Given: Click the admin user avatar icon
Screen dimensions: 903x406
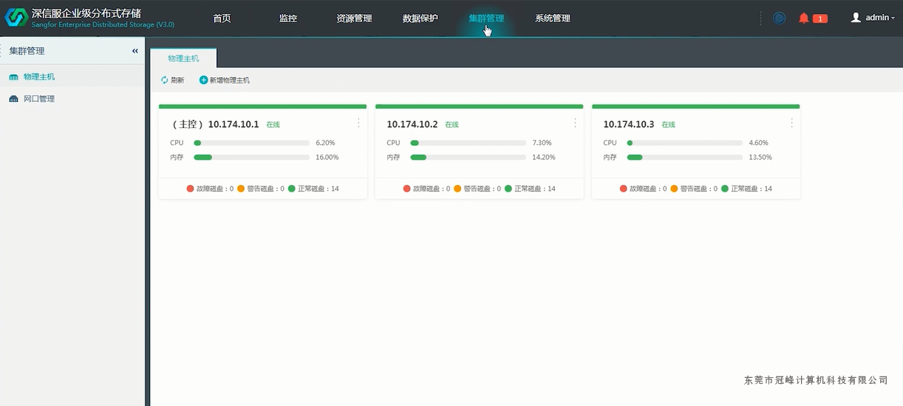Looking at the screenshot, I should coord(856,18).
